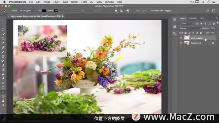This screenshot has width=219, height=123.
Task: Select the Hand tool
Action: click(3, 101)
